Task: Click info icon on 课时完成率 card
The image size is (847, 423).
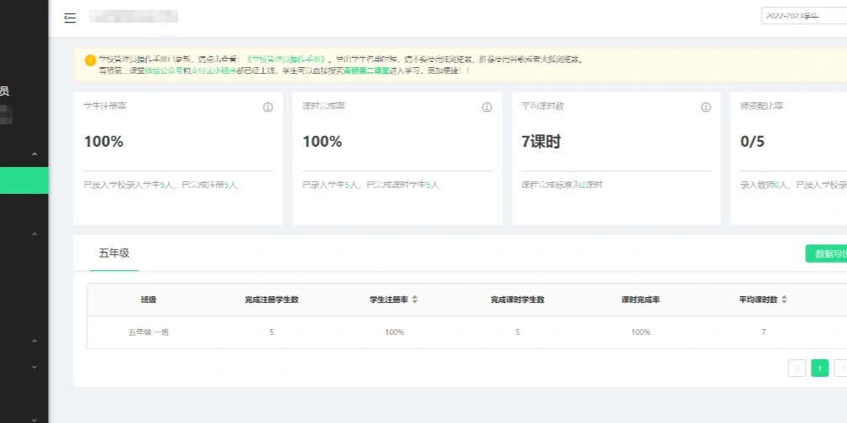Action: 487,107
